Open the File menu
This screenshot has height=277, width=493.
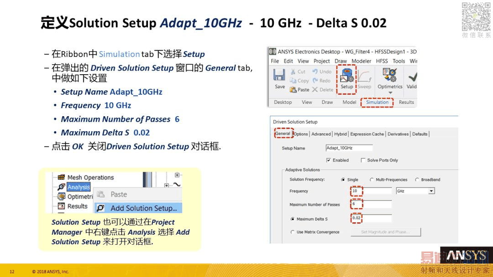(x=275, y=61)
